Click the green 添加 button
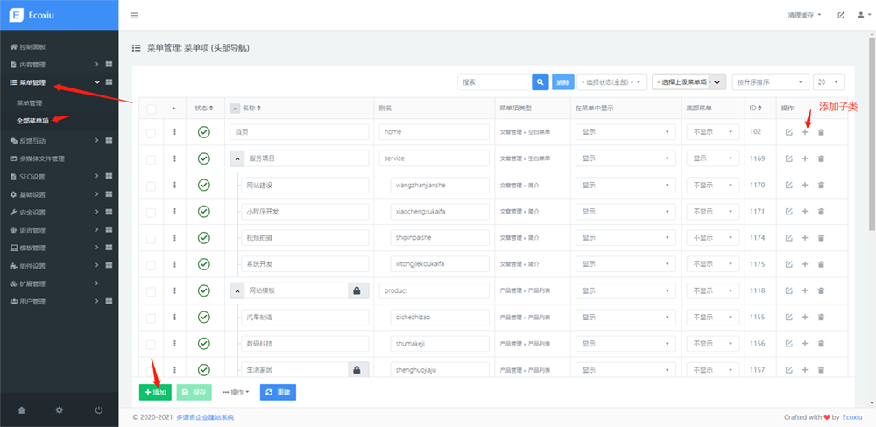Viewport: 876px width, 427px height. point(155,392)
